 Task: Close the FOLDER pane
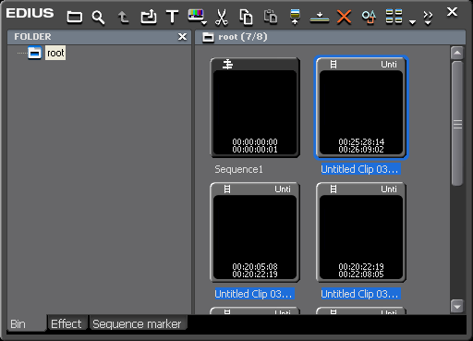pos(182,37)
